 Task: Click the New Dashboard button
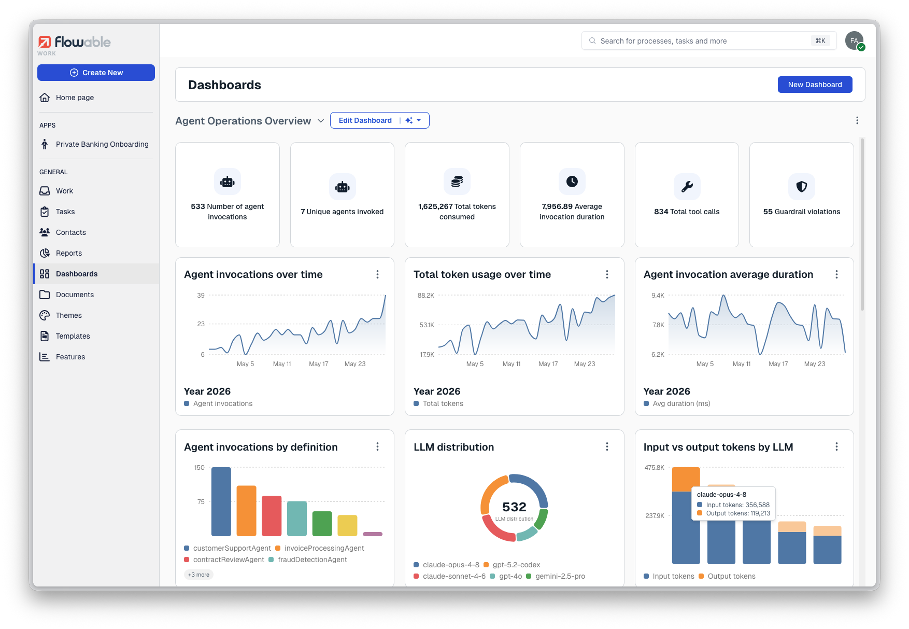[815, 85]
